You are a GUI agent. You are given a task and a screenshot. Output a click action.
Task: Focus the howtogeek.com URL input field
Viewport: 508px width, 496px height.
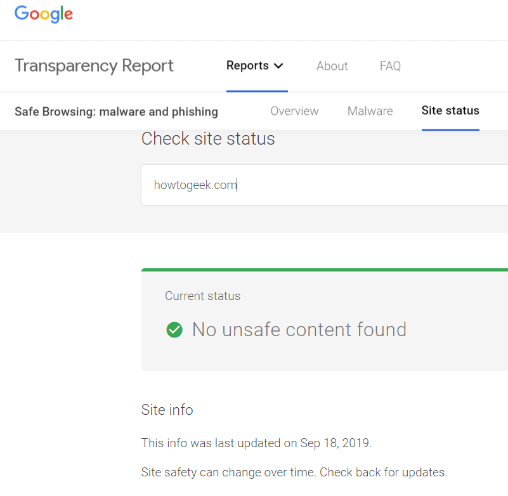coord(324,185)
